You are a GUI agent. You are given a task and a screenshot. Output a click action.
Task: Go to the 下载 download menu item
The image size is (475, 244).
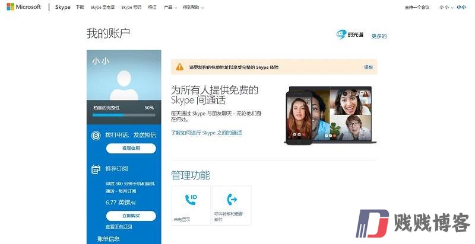[80, 7]
